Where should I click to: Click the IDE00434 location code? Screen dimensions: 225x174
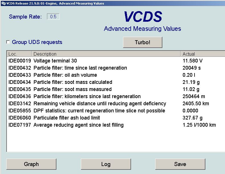(20, 82)
